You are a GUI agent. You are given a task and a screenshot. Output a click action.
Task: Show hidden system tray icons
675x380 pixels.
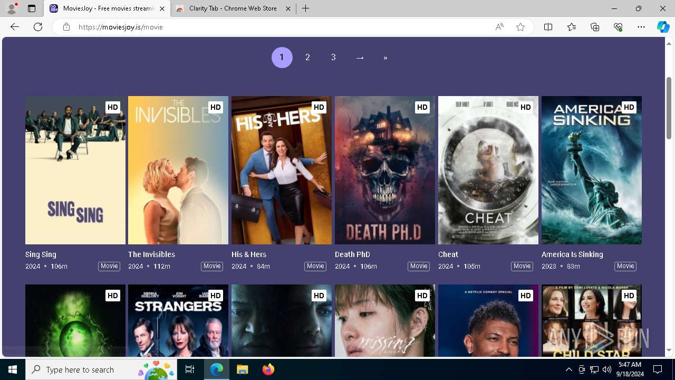(x=568, y=369)
